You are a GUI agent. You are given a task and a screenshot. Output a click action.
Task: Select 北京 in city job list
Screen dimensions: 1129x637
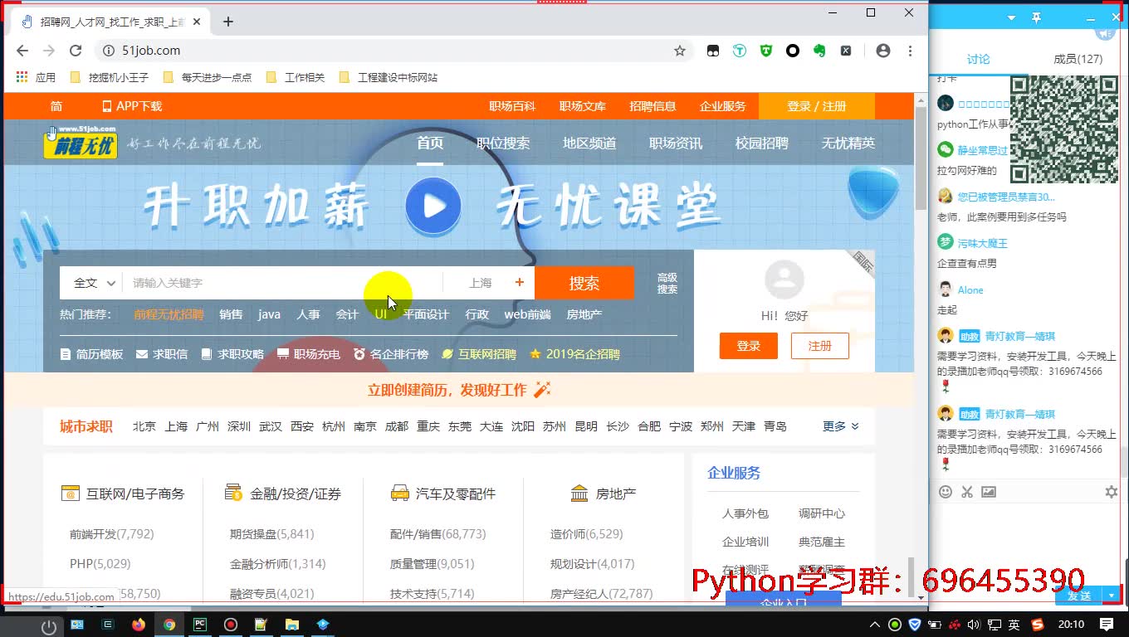tap(144, 425)
